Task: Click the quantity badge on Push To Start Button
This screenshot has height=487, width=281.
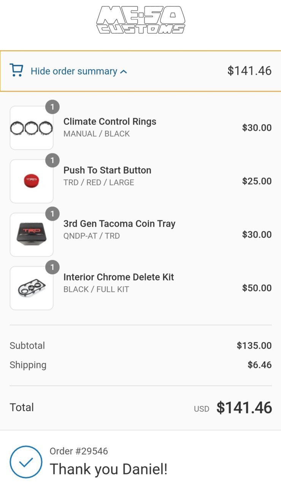Action: click(52, 160)
